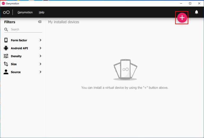Click the pink plus add device button
This screenshot has height=138, width=204.
pyautogui.click(x=182, y=18)
